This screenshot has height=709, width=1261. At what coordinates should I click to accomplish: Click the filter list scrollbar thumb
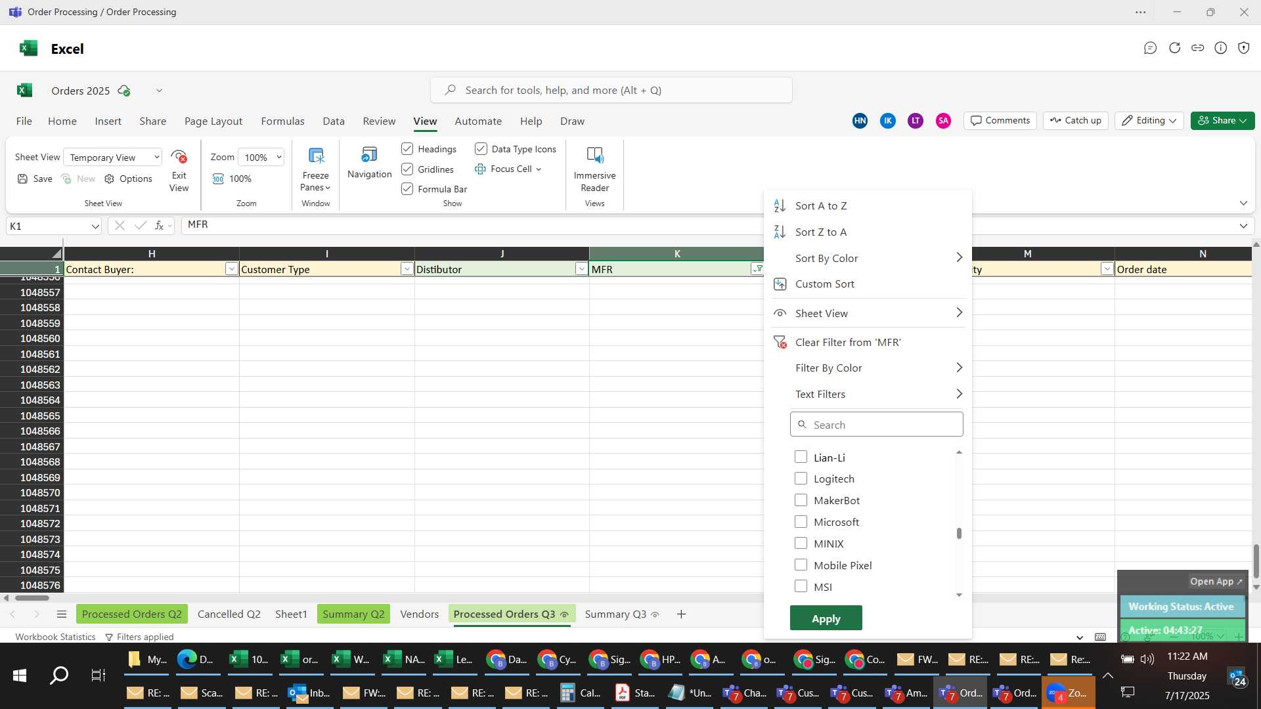(959, 533)
